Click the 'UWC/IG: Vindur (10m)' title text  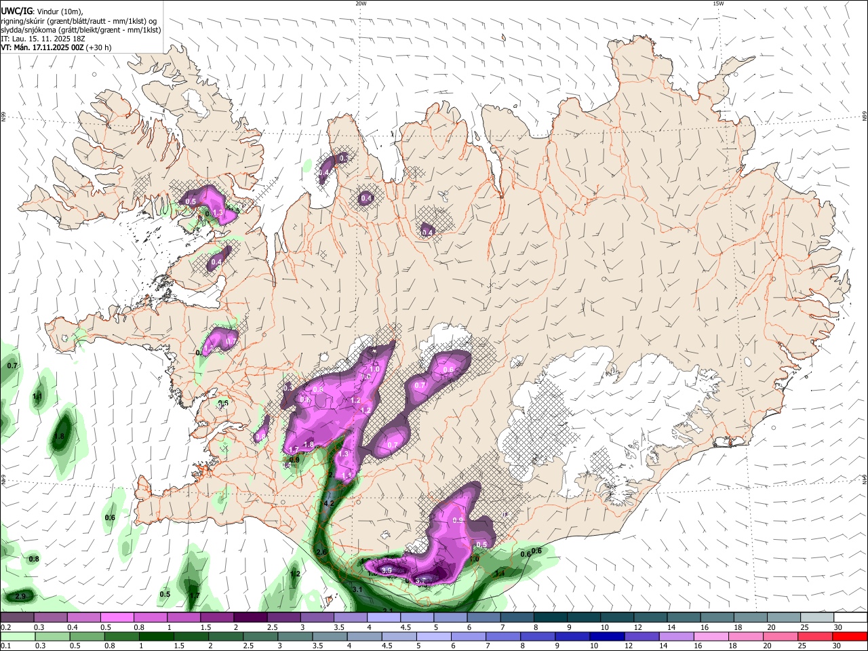pos(42,11)
